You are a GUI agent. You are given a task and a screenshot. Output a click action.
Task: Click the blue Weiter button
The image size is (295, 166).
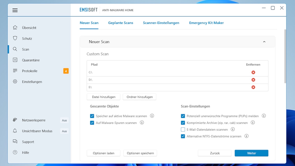(252, 153)
